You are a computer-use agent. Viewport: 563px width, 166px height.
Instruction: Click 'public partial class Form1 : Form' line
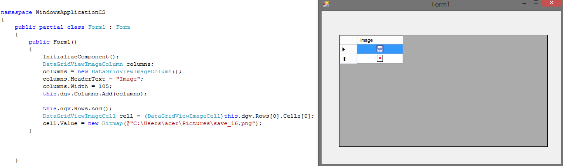[72, 27]
